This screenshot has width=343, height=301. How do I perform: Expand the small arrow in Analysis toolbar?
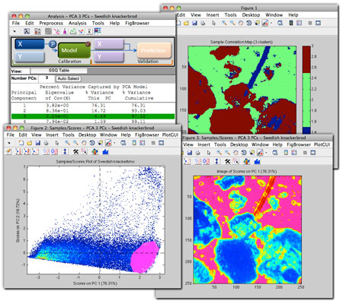14,31
